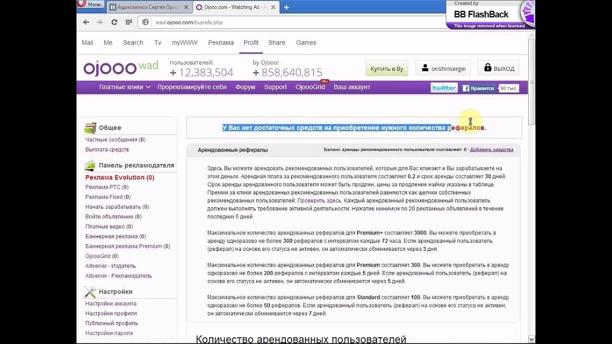Click the browser back arrow
612x344 pixels.
[x=86, y=22]
